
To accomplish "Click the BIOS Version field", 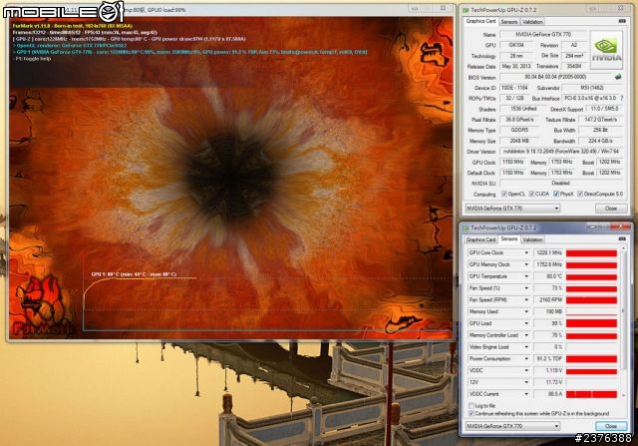I will pos(555,77).
